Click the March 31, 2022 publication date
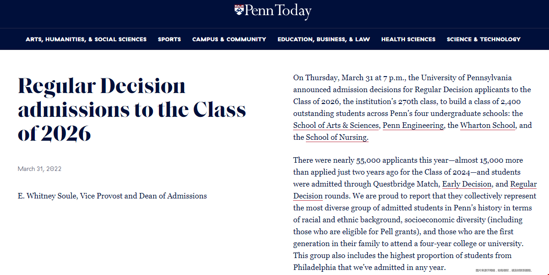The height and width of the screenshot is (275, 549). coord(39,169)
